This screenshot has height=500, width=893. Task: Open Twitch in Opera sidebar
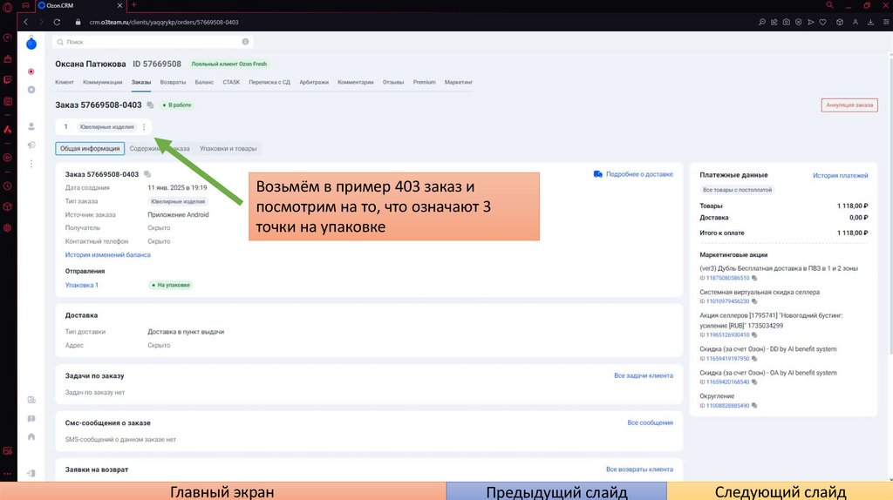click(7, 79)
